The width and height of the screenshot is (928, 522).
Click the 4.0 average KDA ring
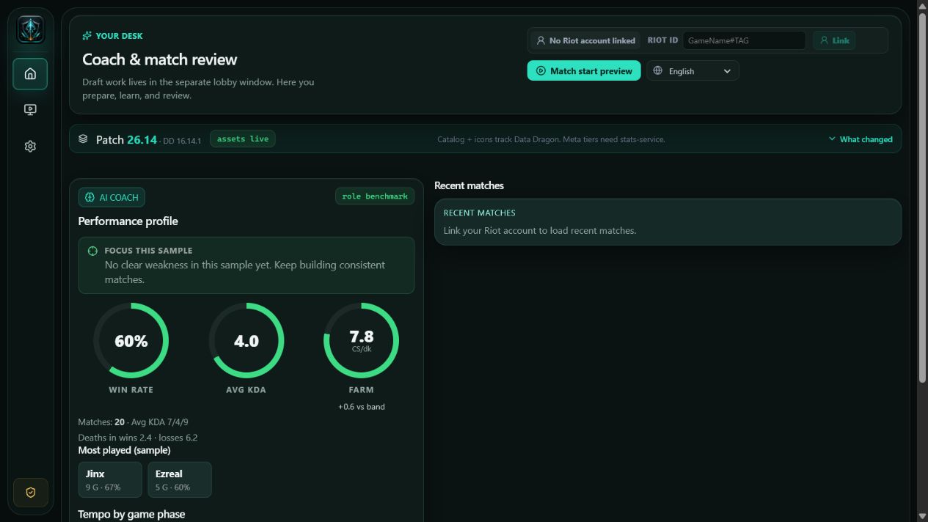click(x=246, y=341)
